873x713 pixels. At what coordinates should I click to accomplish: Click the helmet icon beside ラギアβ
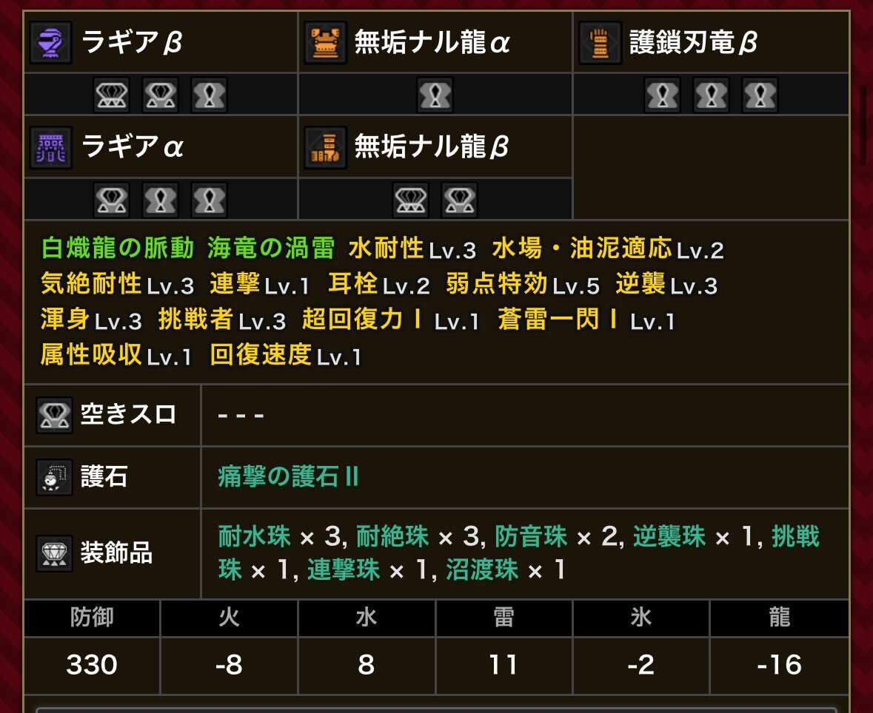tap(50, 42)
